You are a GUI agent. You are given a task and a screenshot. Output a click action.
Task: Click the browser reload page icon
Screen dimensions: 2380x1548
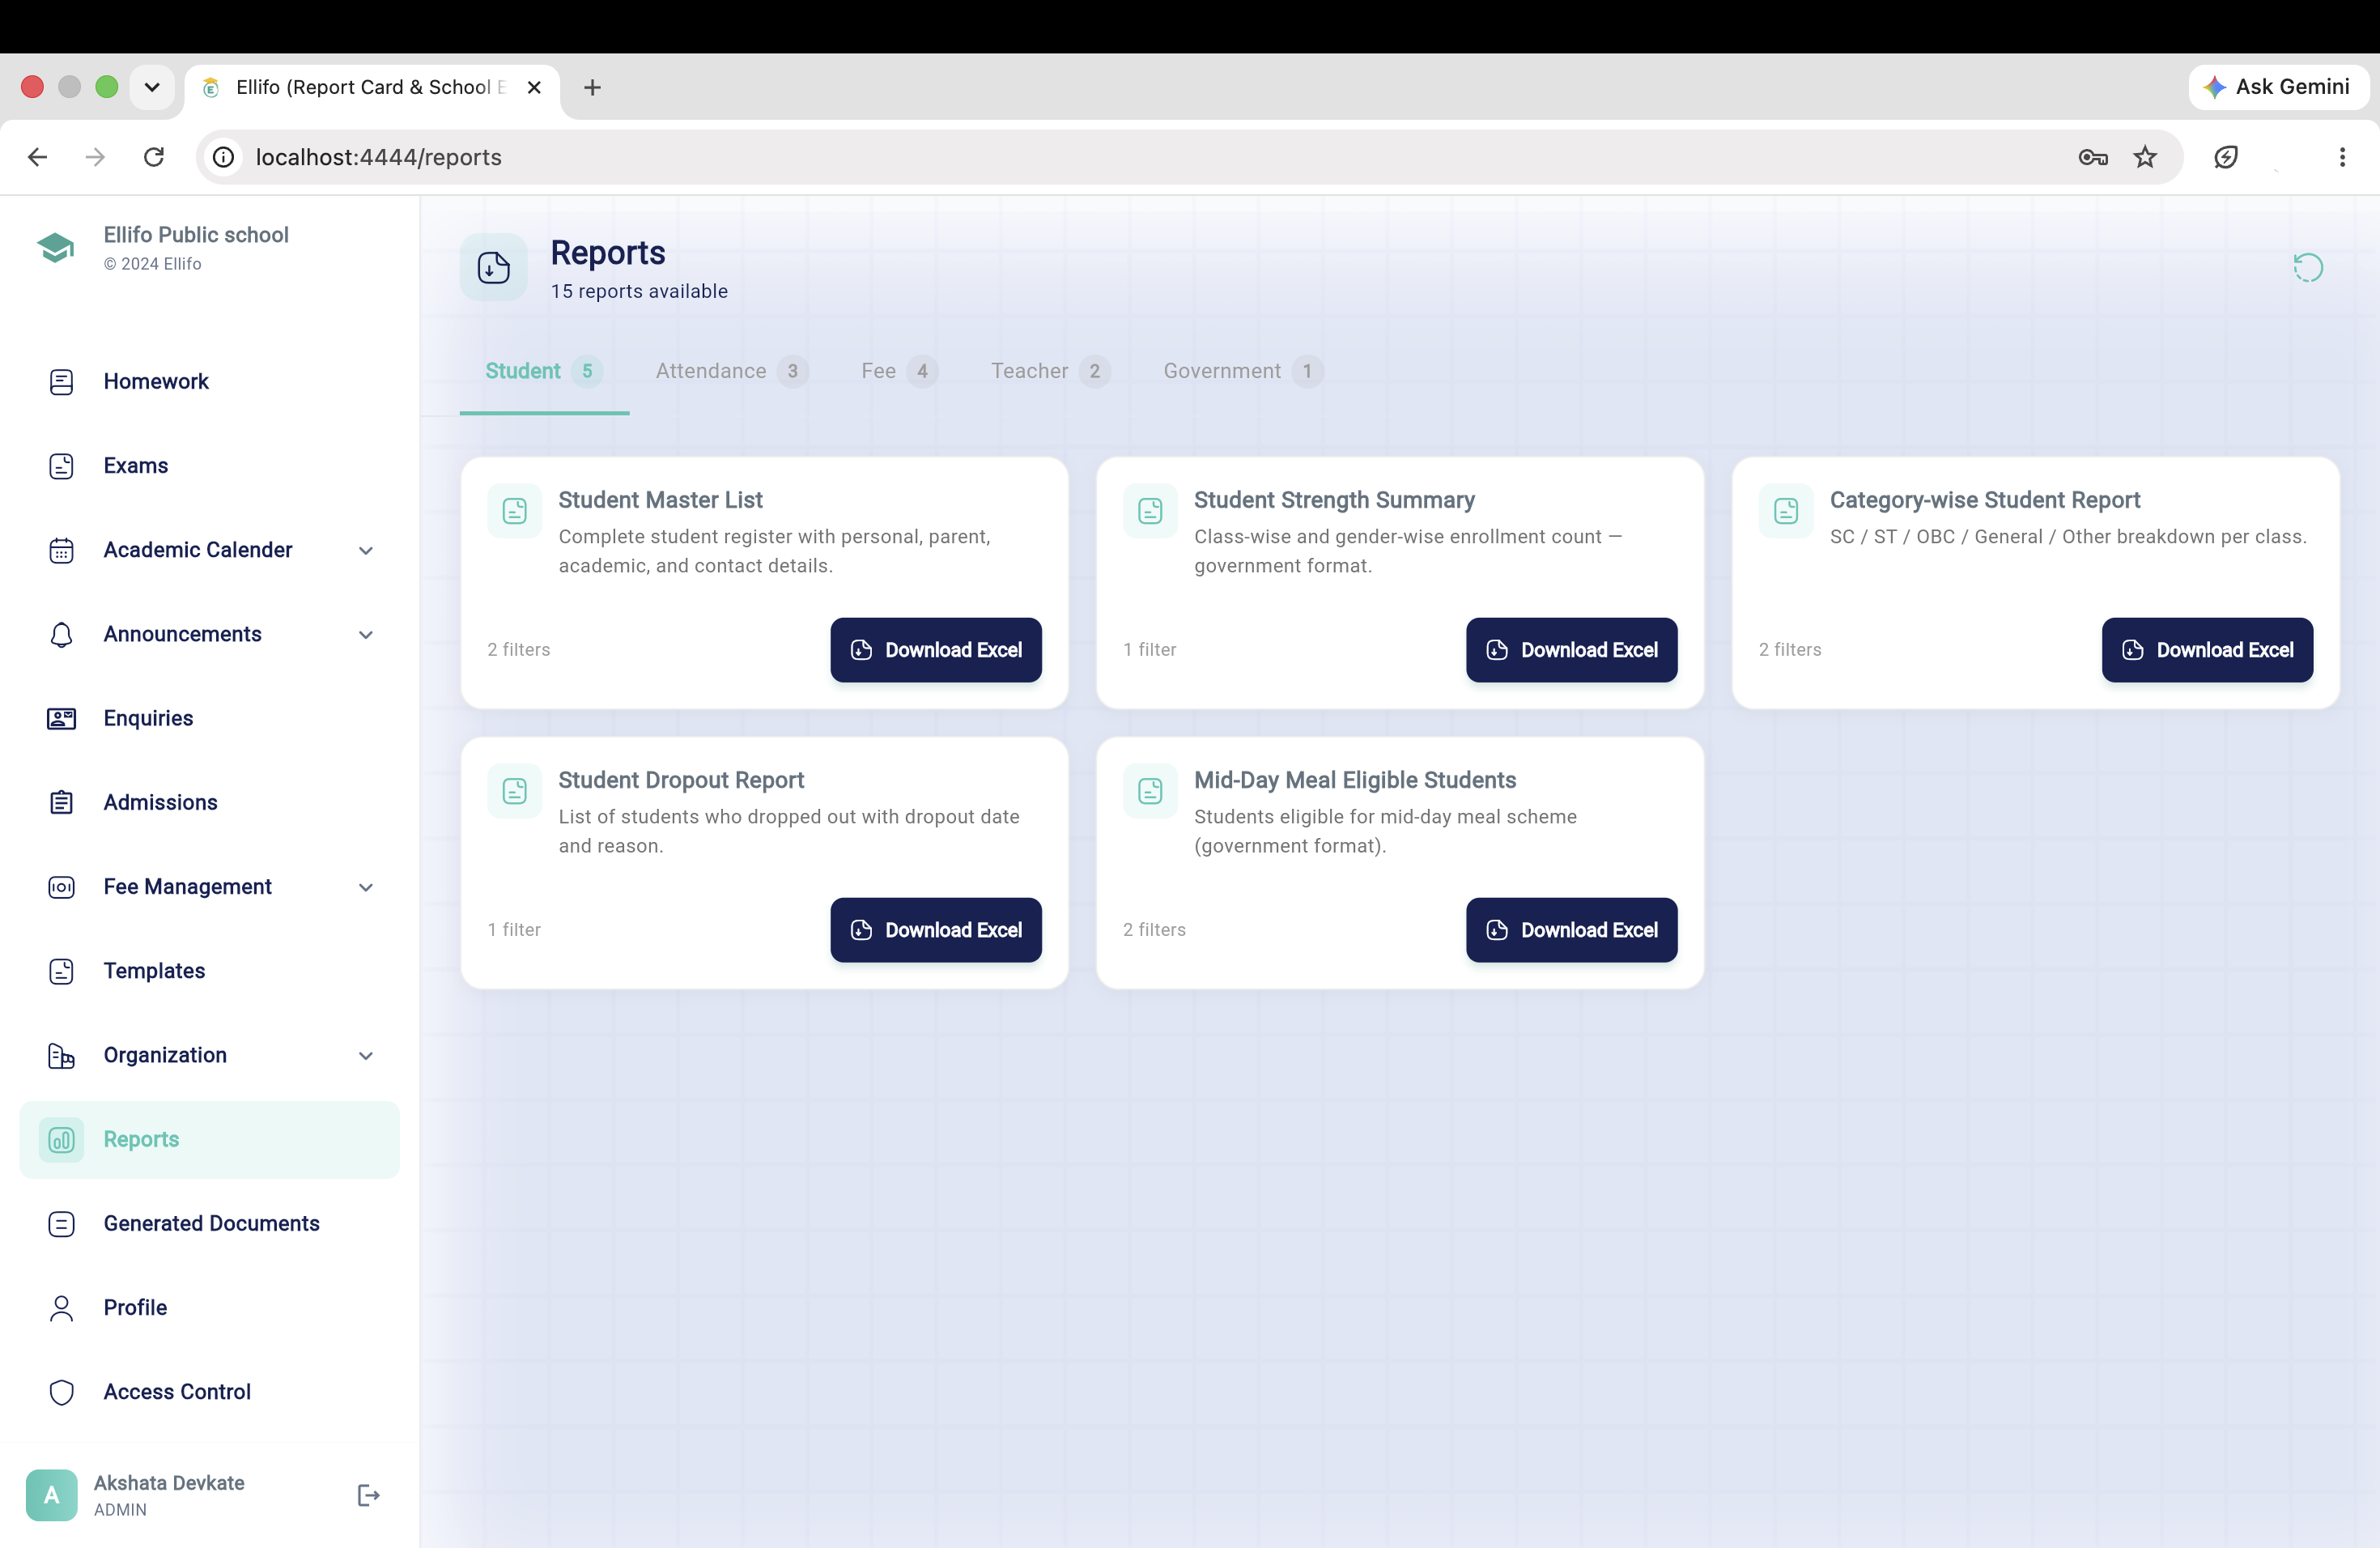pos(153,157)
